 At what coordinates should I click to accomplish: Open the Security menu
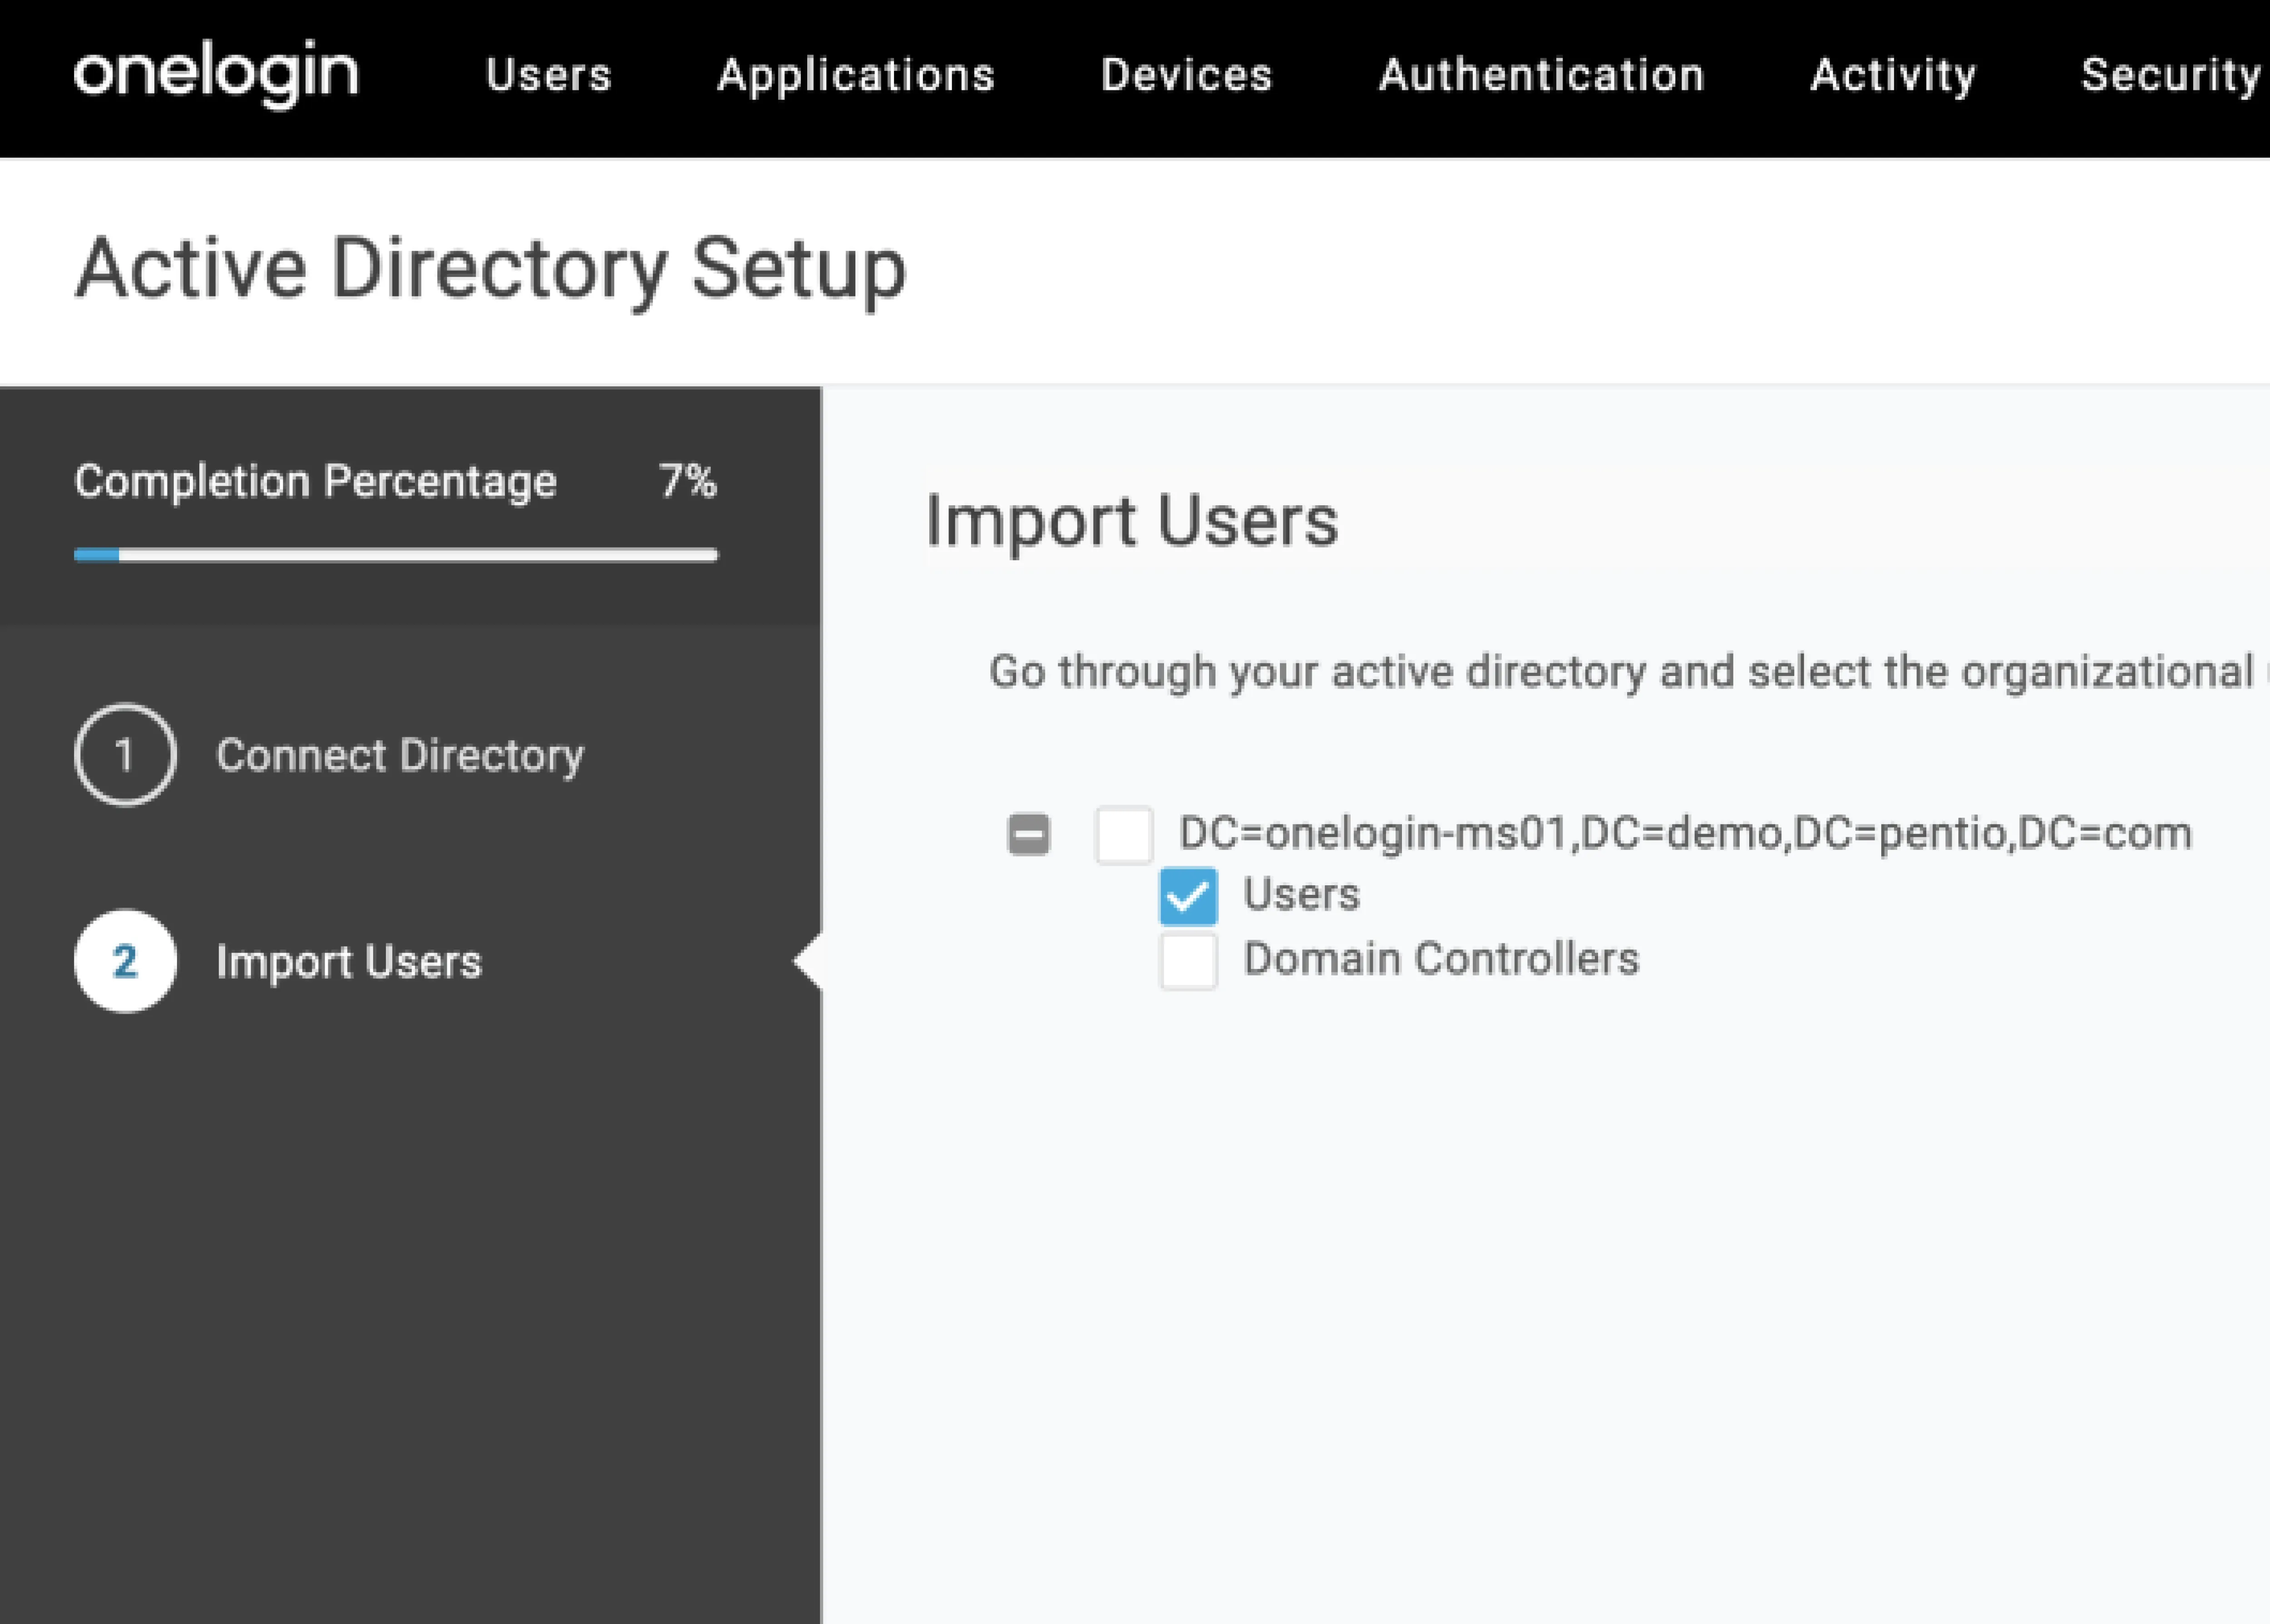click(2170, 75)
